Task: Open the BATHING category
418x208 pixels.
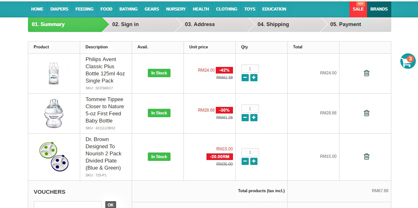Action: [128, 9]
